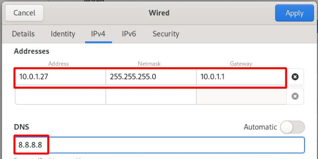Toggle the DNS Automatic switch
318x159 pixels.
pyautogui.click(x=292, y=127)
